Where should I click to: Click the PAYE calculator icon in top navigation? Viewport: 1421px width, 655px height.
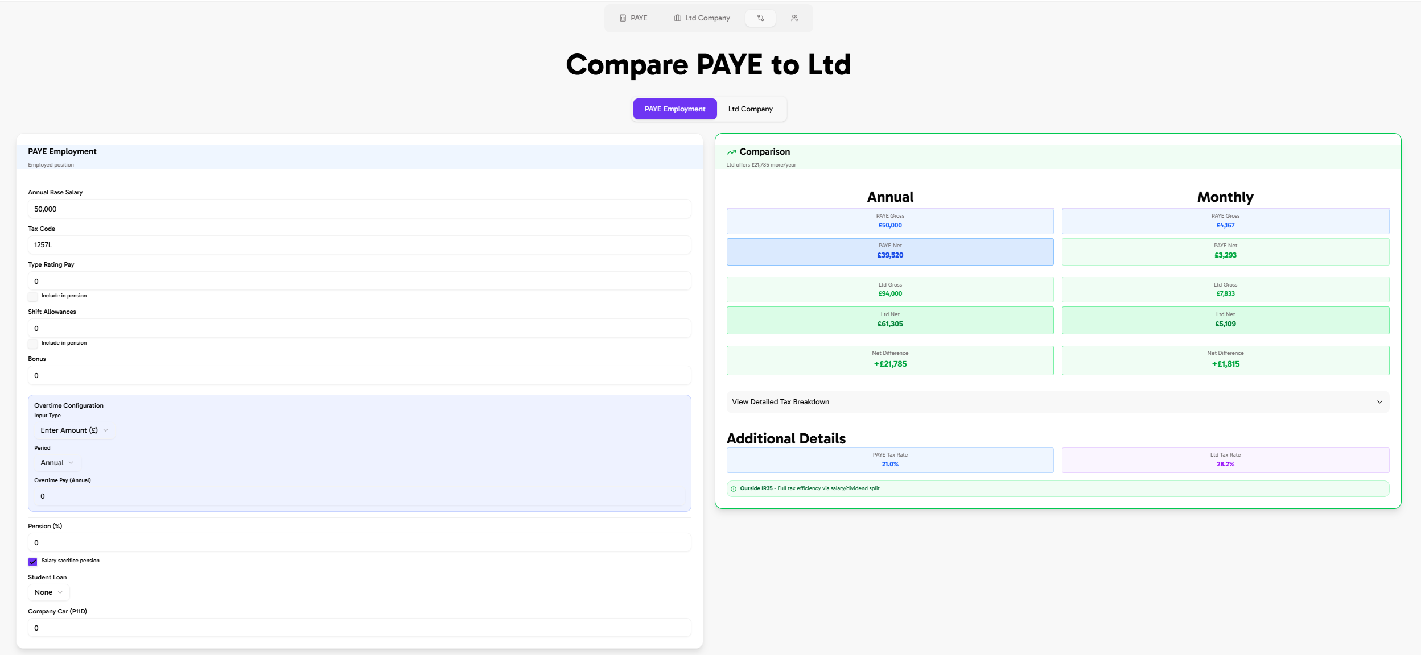[623, 18]
